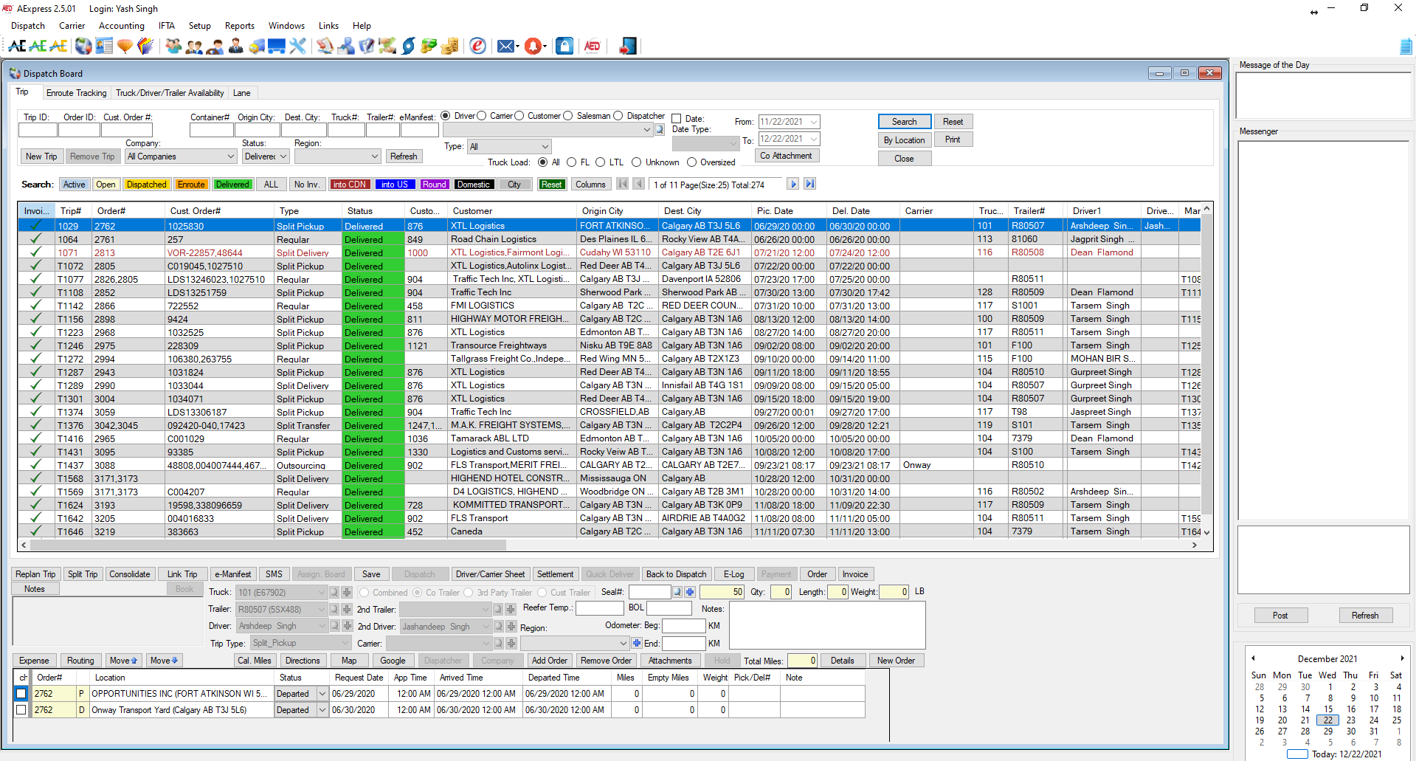
Task: Click the globe icon in the toolbar
Action: click(83, 46)
